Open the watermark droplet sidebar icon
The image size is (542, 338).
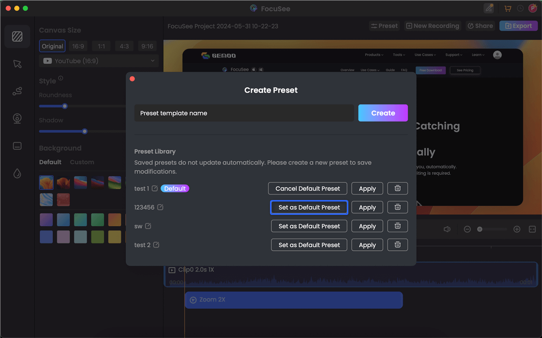pyautogui.click(x=17, y=173)
